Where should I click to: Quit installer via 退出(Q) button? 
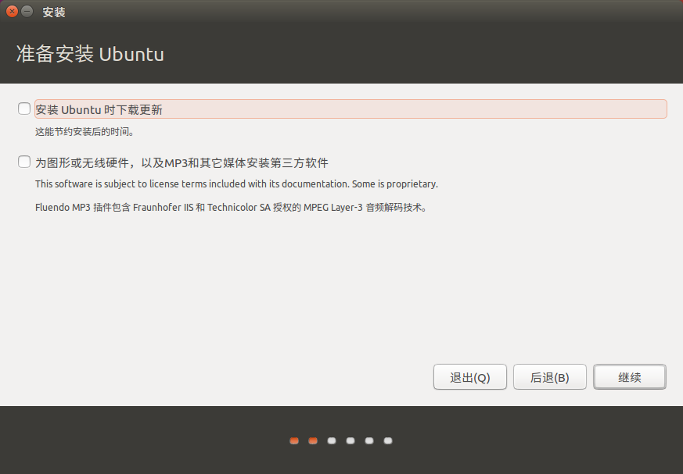point(470,377)
